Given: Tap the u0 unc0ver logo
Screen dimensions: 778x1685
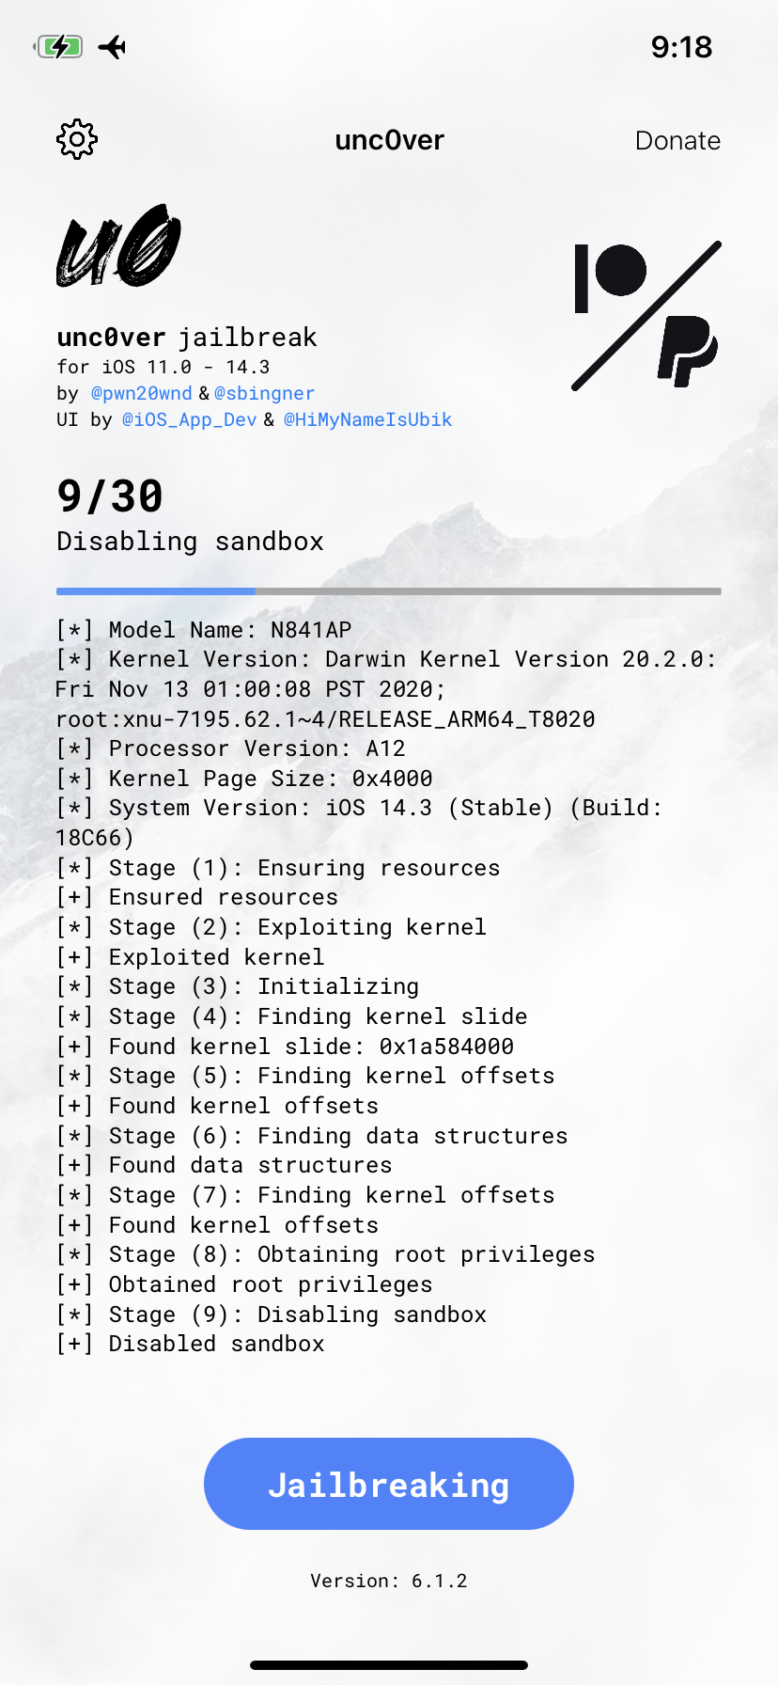Looking at the screenshot, I should 118,245.
